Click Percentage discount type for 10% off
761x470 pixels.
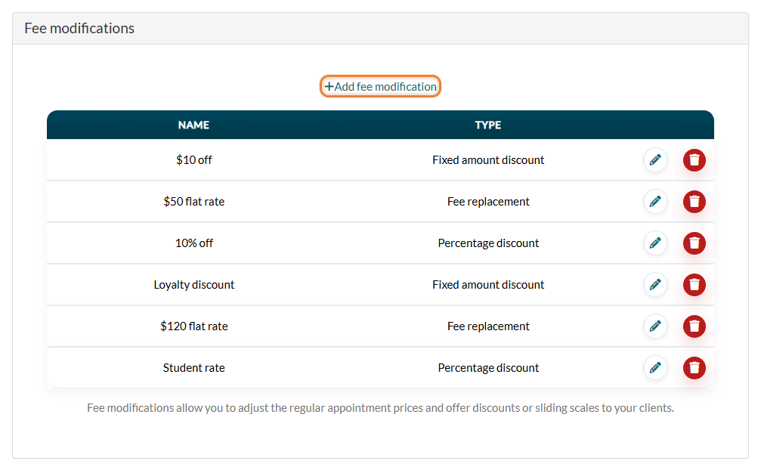[x=488, y=243]
